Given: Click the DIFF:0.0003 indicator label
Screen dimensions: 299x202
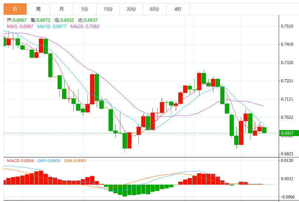Looking at the screenshot, I should pos(49,161).
